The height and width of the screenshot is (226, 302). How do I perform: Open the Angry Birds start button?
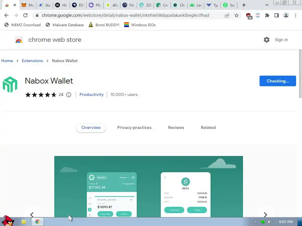(x=8, y=221)
